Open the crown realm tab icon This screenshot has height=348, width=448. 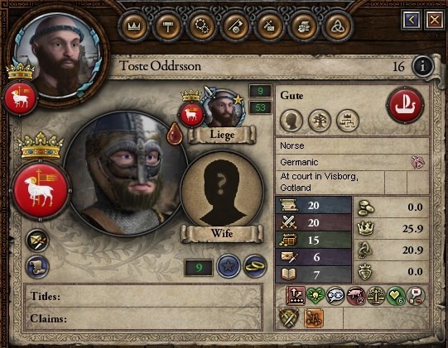(134, 26)
